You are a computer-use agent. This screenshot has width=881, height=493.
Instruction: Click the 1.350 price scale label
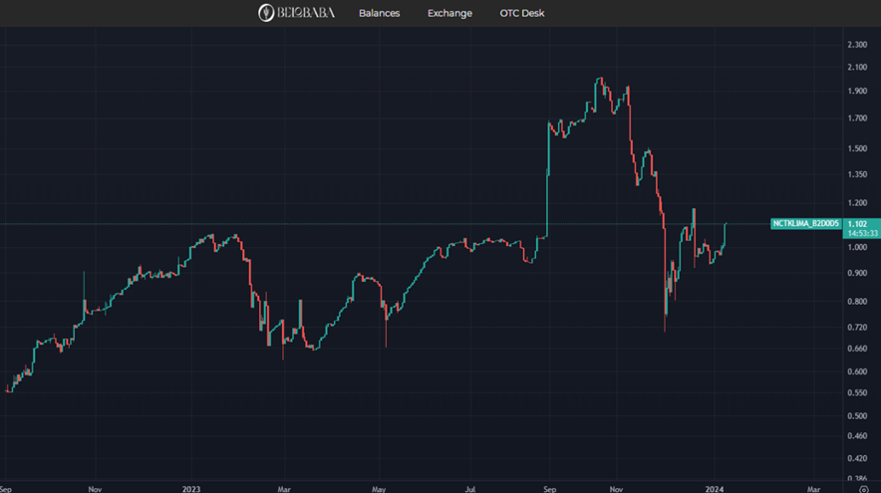[856, 174]
